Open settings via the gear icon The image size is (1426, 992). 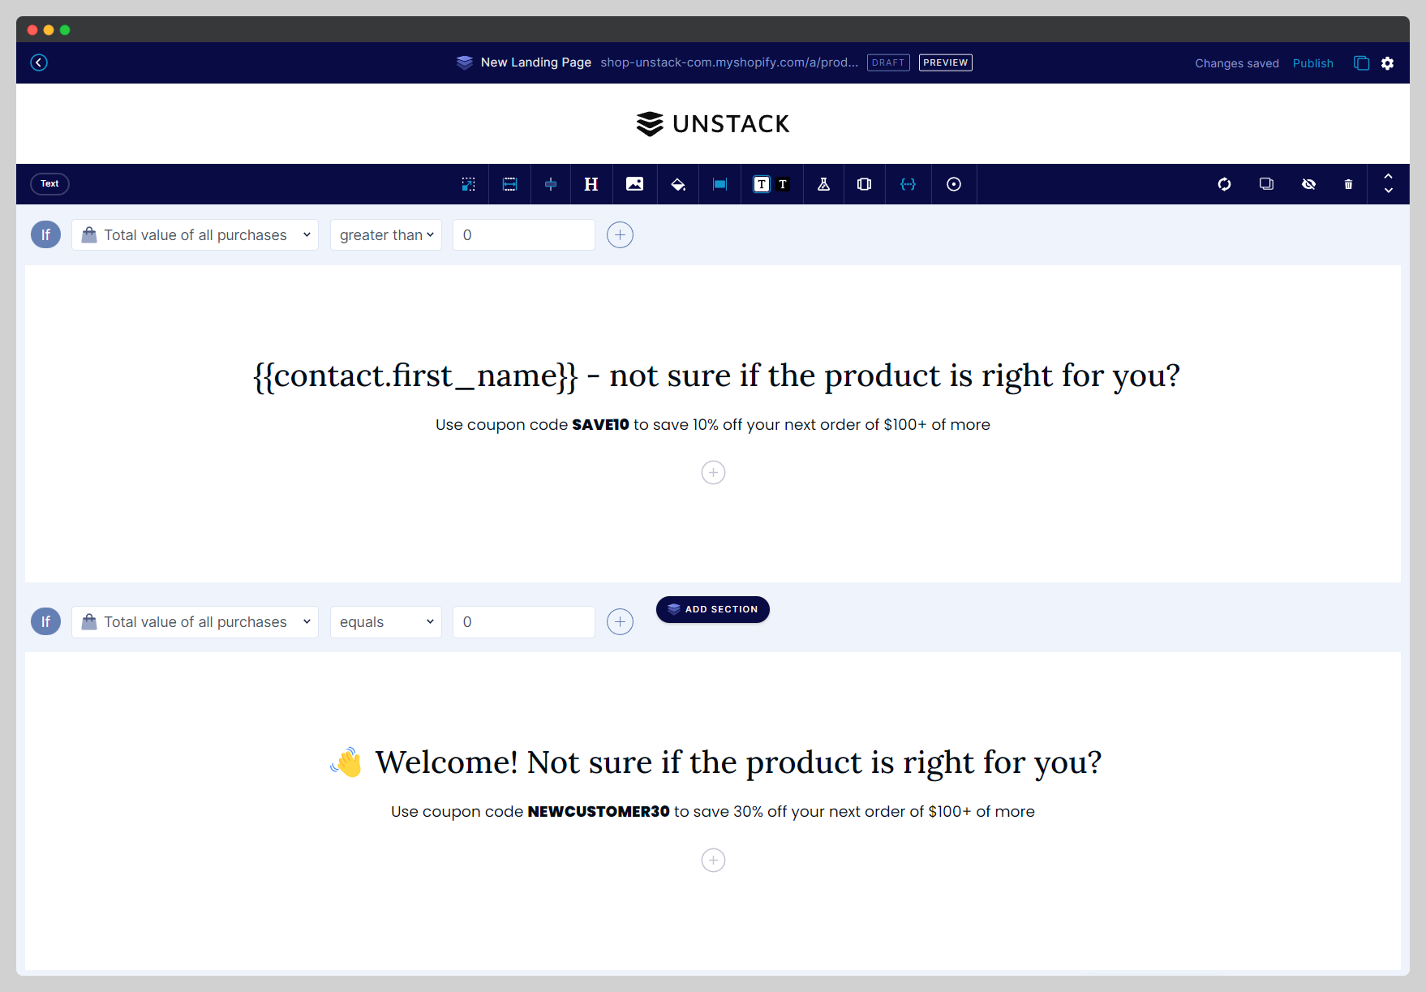click(1388, 62)
